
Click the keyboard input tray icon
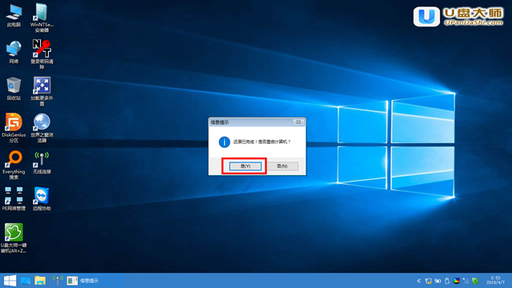point(438,281)
